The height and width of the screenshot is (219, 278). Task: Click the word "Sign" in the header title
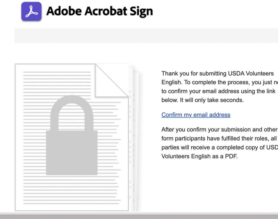coord(141,11)
